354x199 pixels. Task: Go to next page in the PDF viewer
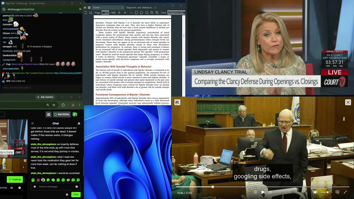click(124, 13)
